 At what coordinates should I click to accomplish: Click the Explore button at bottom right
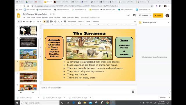click(133, 92)
